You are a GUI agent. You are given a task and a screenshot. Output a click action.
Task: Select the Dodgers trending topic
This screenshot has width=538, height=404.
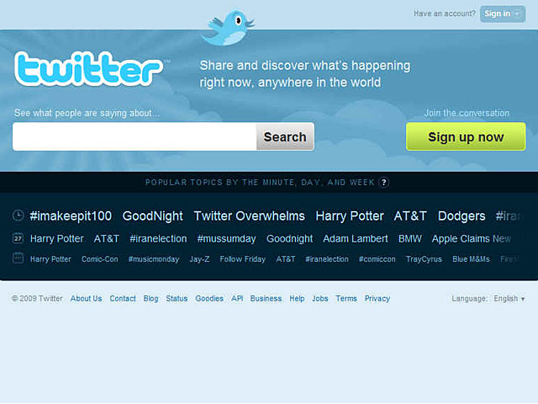[x=462, y=216]
